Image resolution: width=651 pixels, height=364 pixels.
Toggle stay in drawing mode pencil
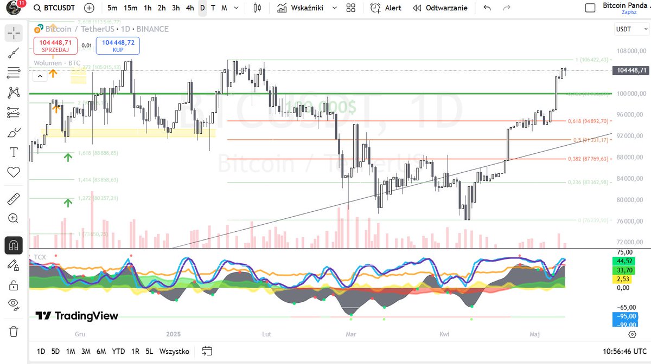click(x=14, y=265)
